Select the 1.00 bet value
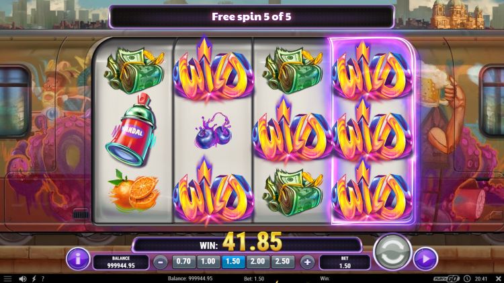Screen dimensions: 504x283 coord(208,261)
